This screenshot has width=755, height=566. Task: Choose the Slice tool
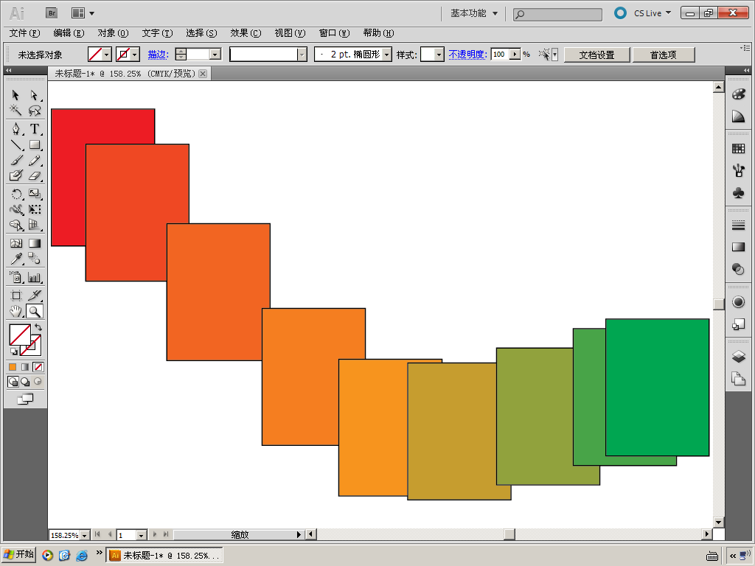click(x=34, y=296)
